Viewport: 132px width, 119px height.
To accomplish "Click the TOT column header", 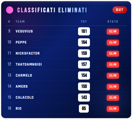I will point(84,21).
